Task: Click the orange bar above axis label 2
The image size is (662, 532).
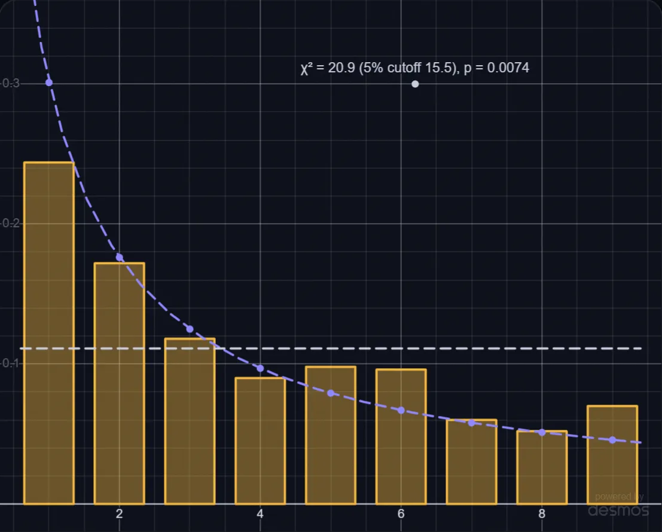Action: [120, 384]
